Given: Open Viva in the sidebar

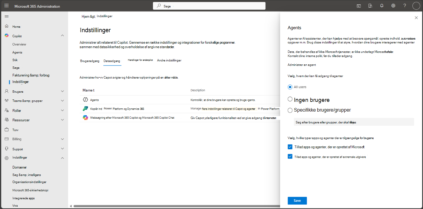Looking at the screenshot, I should [15, 205].
